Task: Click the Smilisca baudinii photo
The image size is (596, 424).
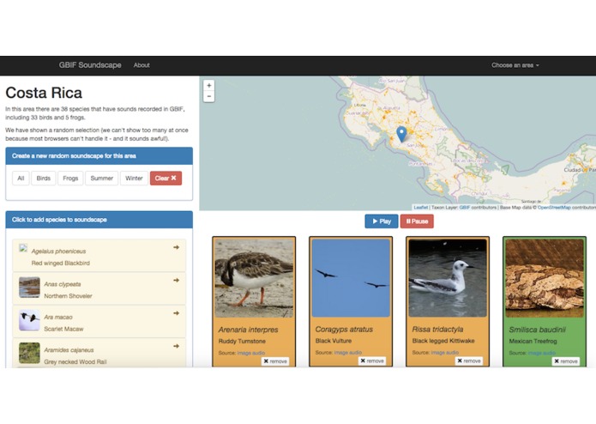Action: pos(545,278)
